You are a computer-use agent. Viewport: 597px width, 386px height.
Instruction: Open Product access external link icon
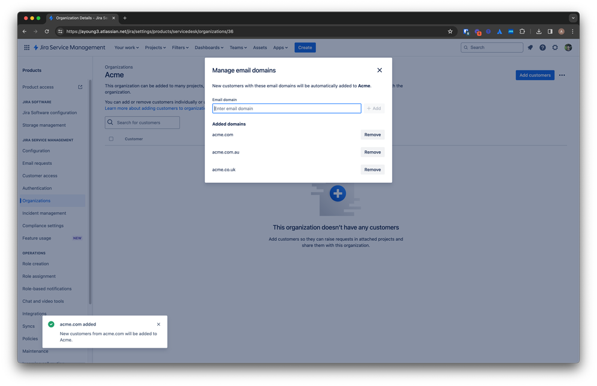click(79, 87)
